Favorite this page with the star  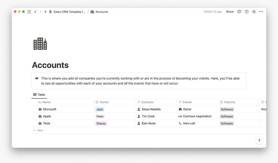pos(254,12)
